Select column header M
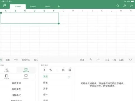 coord(121,11)
